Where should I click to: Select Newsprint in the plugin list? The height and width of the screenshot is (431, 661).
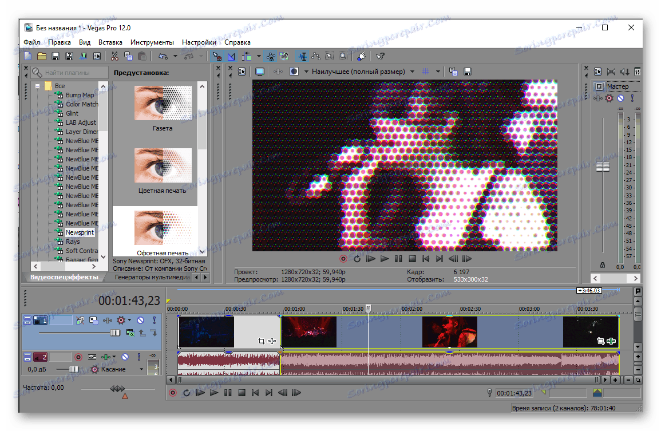(80, 232)
